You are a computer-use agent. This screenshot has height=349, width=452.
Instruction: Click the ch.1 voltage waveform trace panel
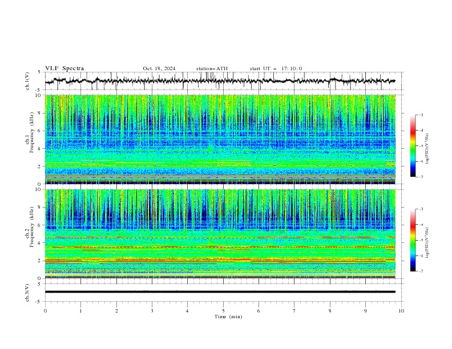(224, 81)
